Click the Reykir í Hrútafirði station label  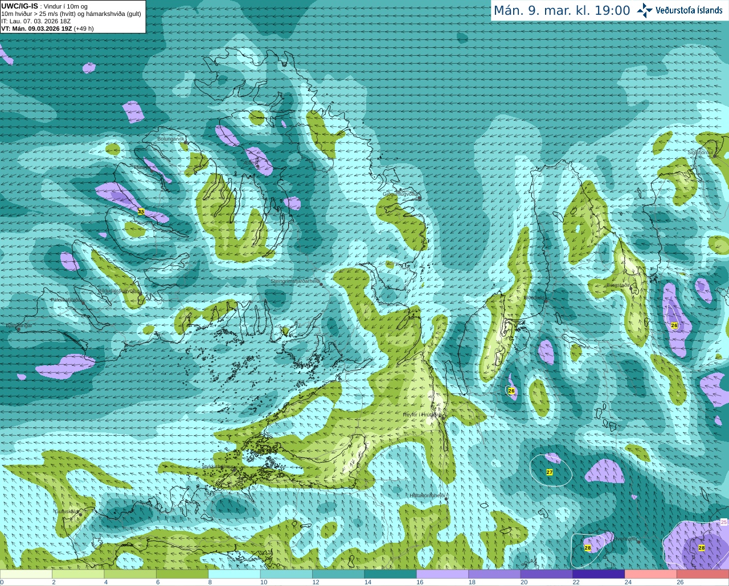[x=422, y=415]
